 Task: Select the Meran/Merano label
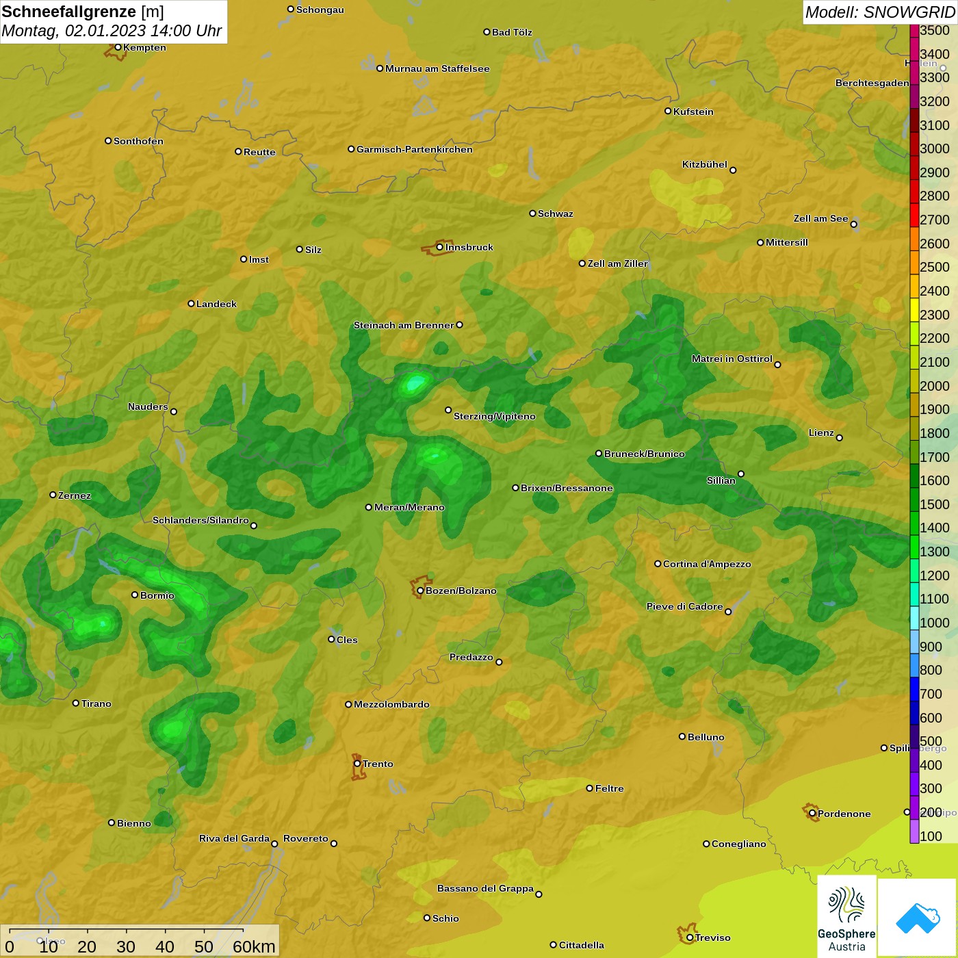click(x=409, y=507)
